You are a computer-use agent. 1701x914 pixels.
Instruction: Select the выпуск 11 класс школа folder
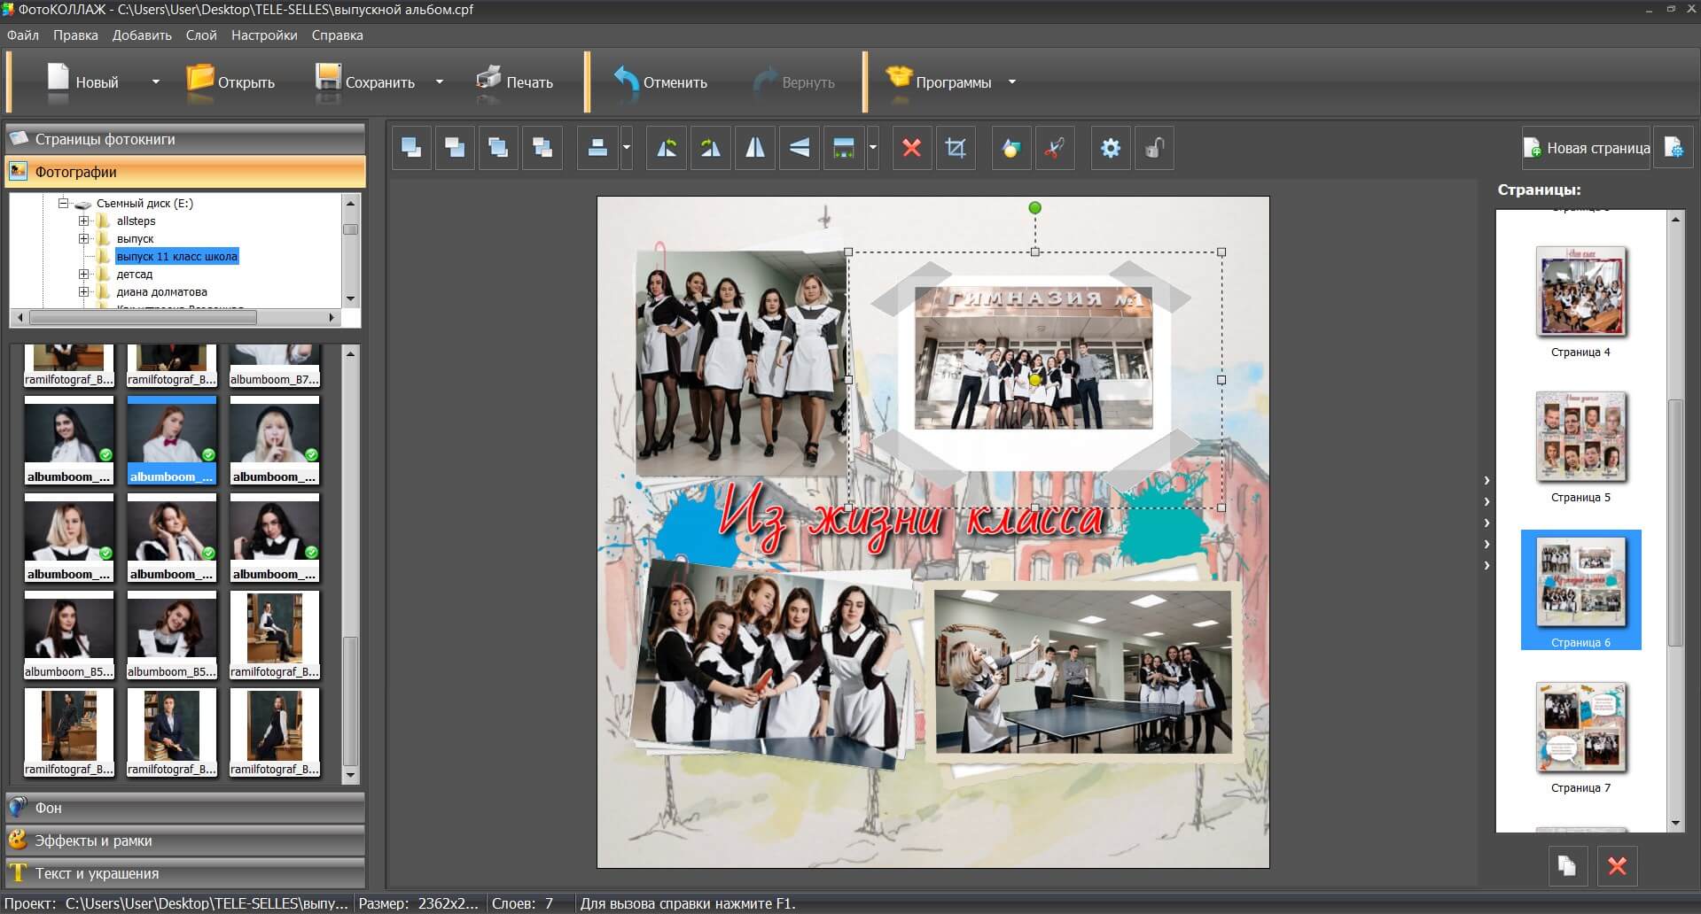177,256
